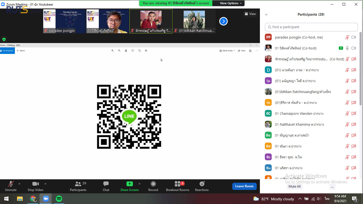Screen dimensions: 363x204
Task: Click the Mute All button
Action: click(294, 186)
